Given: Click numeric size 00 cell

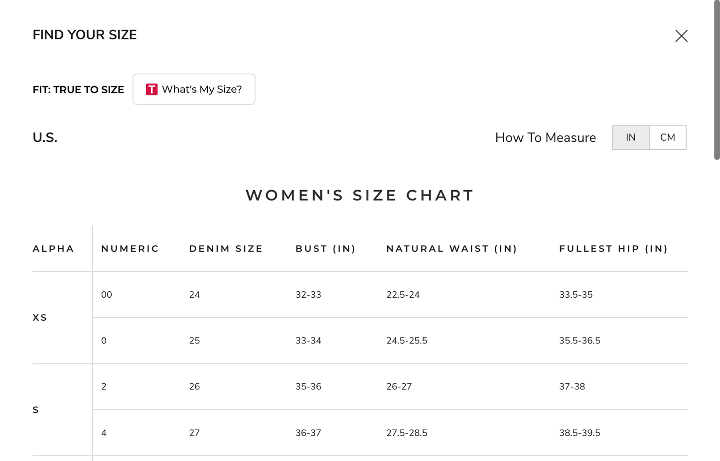Looking at the screenshot, I should [107, 295].
